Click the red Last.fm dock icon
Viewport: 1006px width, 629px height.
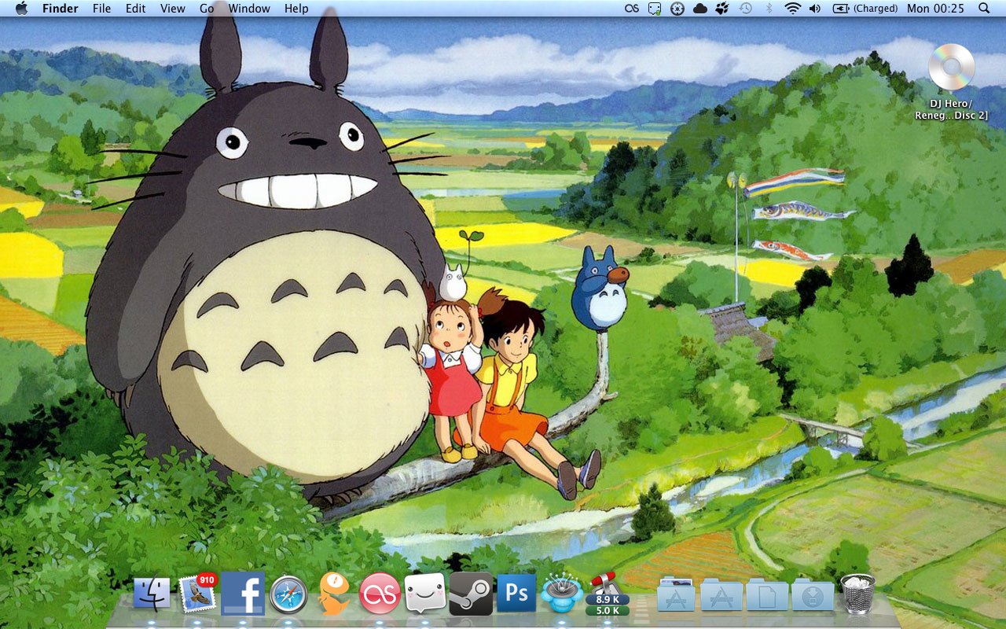coord(380,594)
